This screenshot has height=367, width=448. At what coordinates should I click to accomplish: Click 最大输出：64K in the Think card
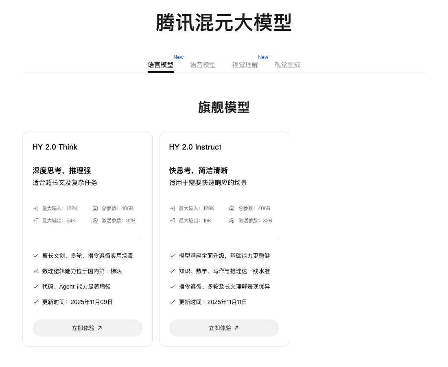click(x=59, y=221)
